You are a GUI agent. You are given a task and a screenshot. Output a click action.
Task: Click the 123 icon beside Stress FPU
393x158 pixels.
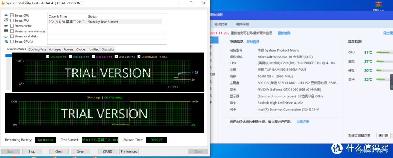pos(6,21)
